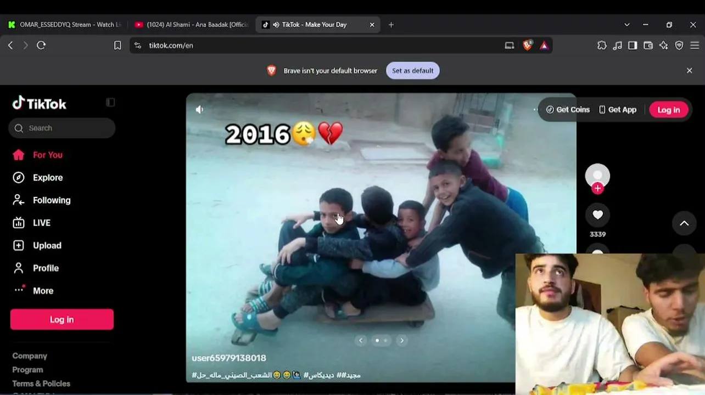
Task: Open Leo AI sparkle icon
Action: pyautogui.click(x=664, y=46)
